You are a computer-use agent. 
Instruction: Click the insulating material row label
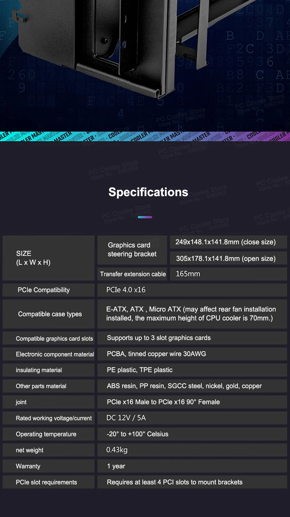[39, 370]
